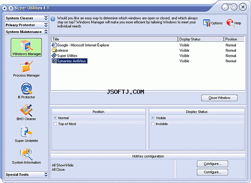Select the Google - Microsoft Internet Explorer row
The height and width of the screenshot is (183, 251).
tap(148, 45)
